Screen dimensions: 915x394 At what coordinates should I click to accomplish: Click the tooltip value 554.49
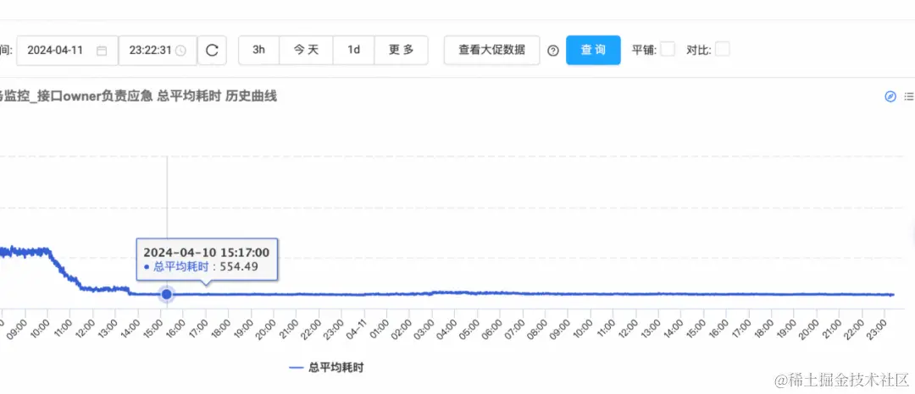click(239, 266)
